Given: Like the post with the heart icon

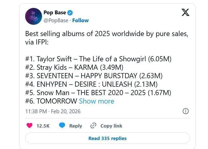Looking at the screenshot, I should 30,126.
